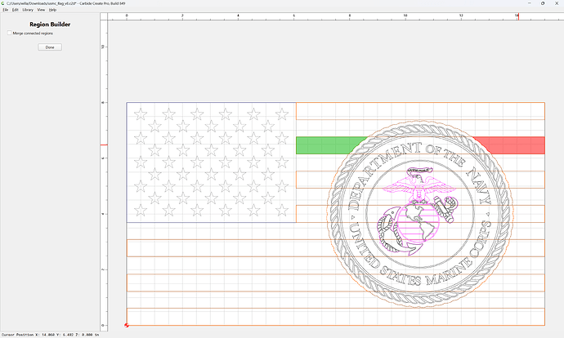564x338 pixels.
Task: Click the red origin marker on canvas
Action: [127, 326]
